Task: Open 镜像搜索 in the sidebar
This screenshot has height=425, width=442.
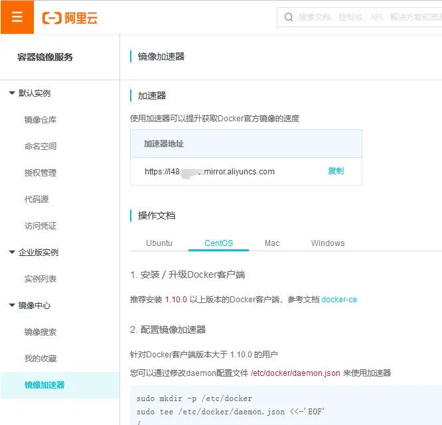Action: 40,332
